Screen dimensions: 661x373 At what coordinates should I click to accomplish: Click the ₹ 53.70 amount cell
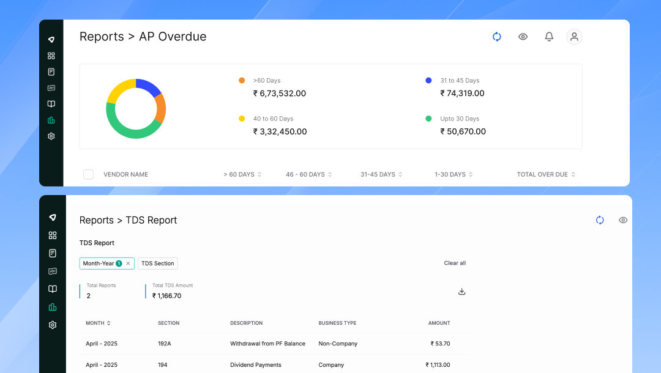pyautogui.click(x=440, y=344)
